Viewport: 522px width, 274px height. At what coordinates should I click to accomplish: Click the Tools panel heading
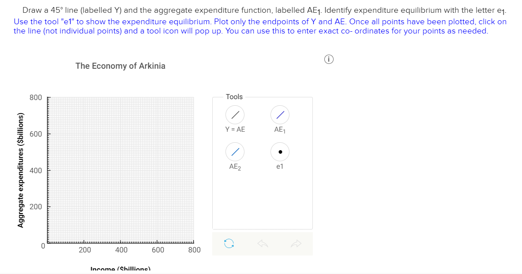pyautogui.click(x=234, y=96)
